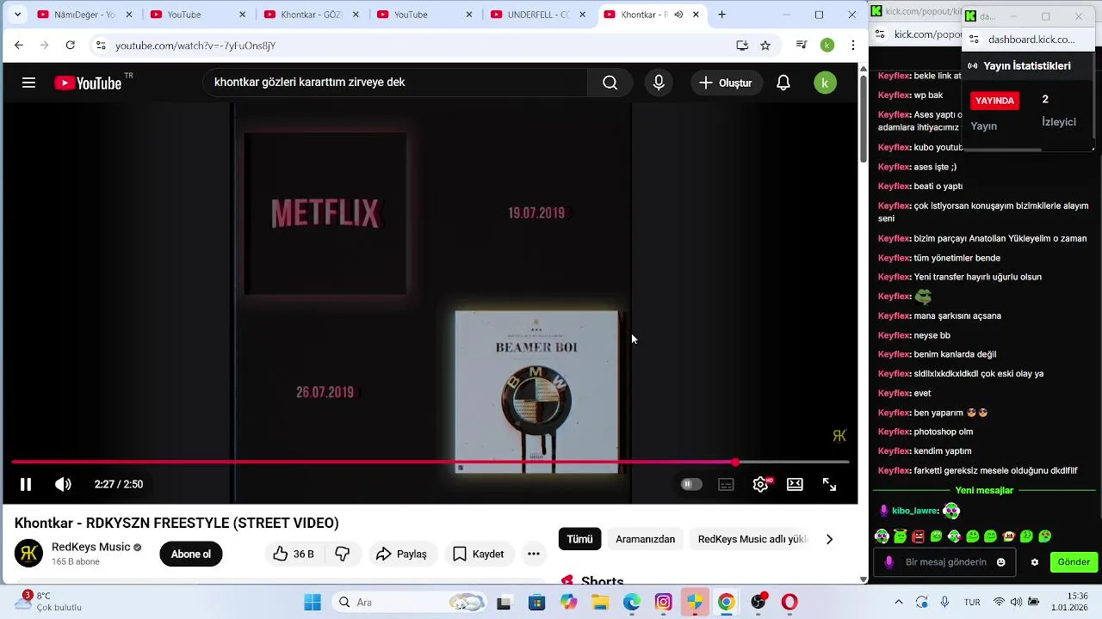
Task: Enter fullscreen video mode
Action: (x=829, y=484)
